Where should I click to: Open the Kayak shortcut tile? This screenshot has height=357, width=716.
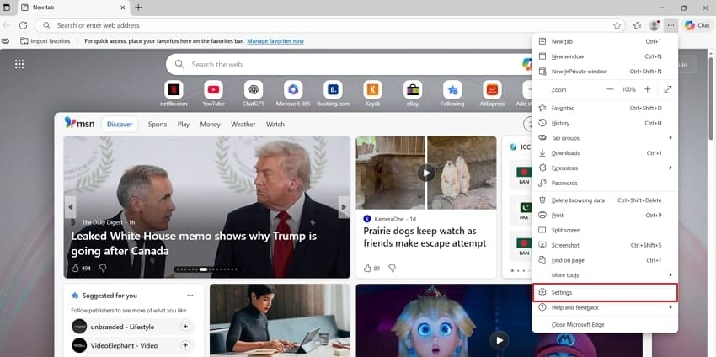click(372, 93)
